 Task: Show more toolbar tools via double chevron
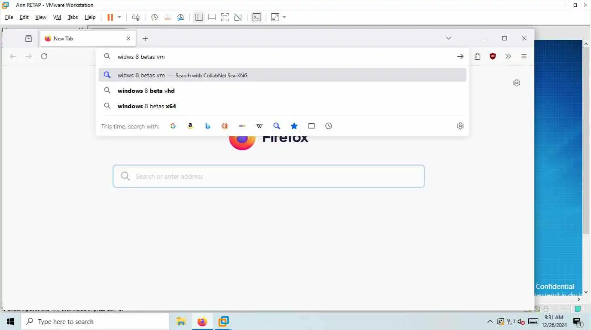point(508,56)
